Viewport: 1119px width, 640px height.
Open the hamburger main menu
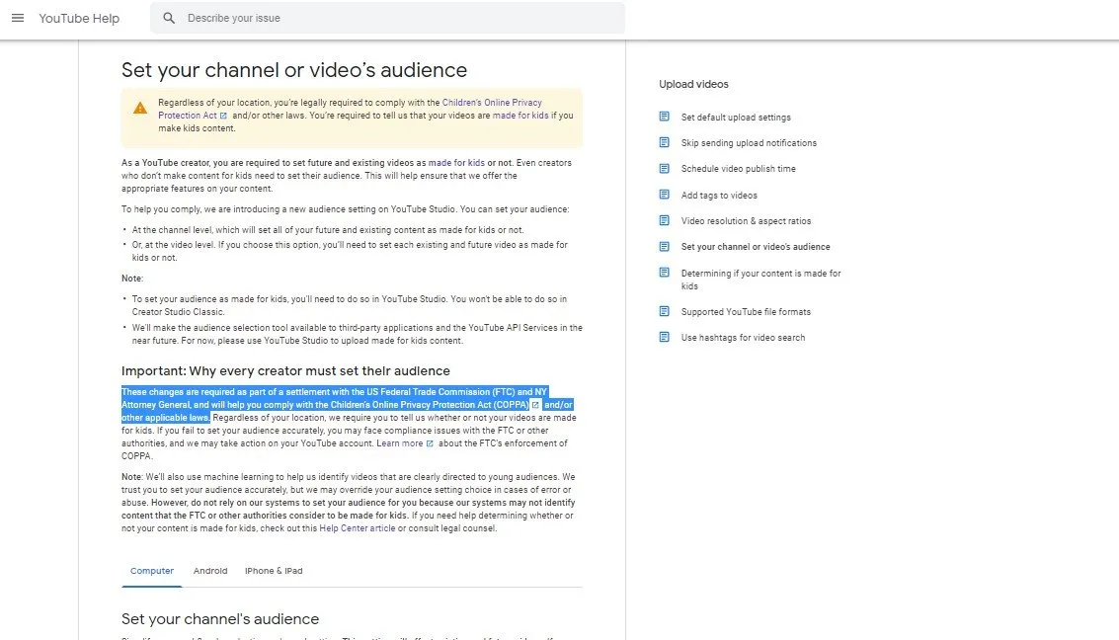18,18
